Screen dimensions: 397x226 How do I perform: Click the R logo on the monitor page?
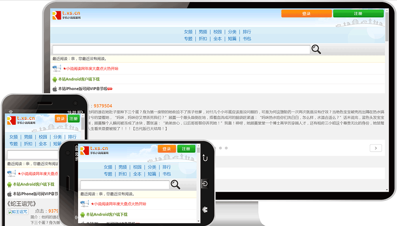pos(57,15)
